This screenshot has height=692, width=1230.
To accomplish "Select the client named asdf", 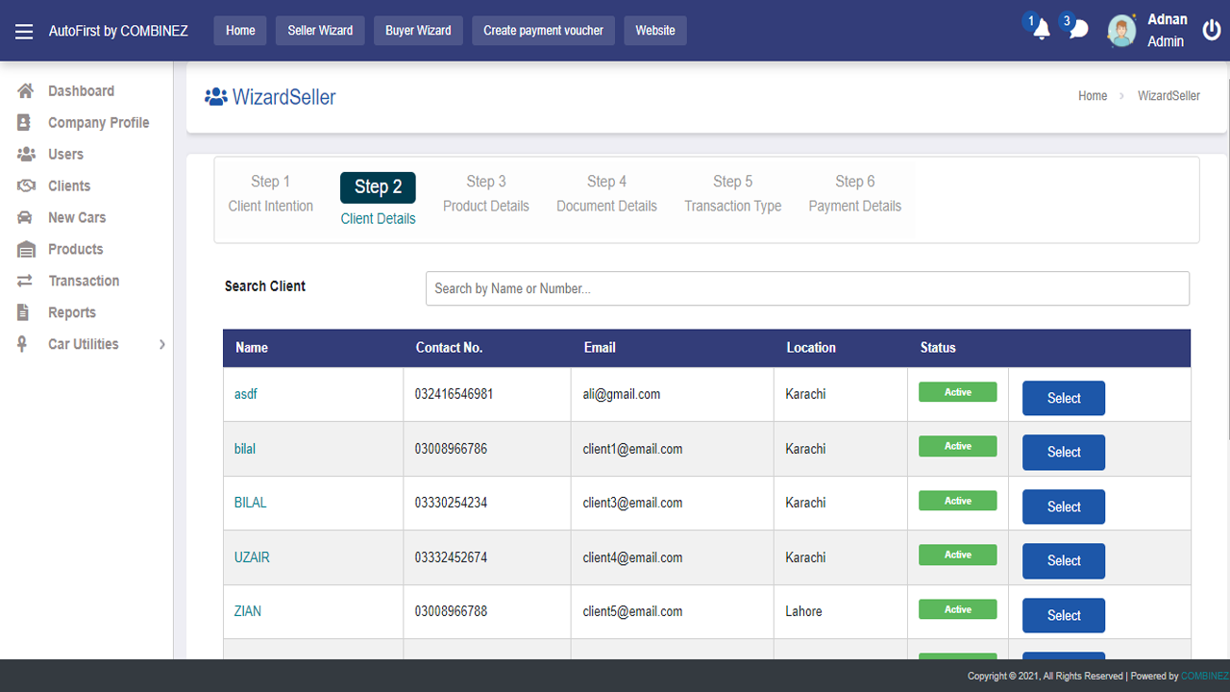I will tap(1063, 398).
